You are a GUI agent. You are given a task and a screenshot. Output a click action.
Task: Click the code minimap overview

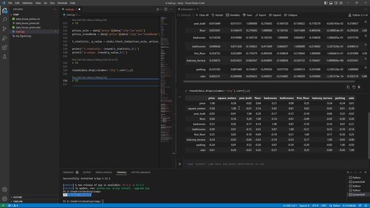click(x=166, y=80)
